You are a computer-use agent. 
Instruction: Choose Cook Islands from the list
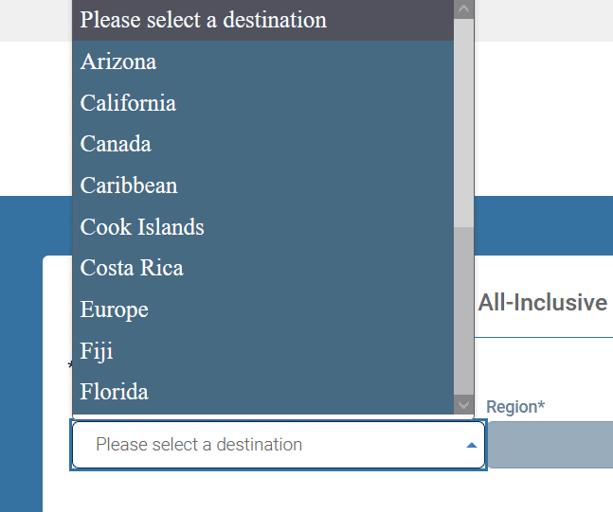[142, 227]
